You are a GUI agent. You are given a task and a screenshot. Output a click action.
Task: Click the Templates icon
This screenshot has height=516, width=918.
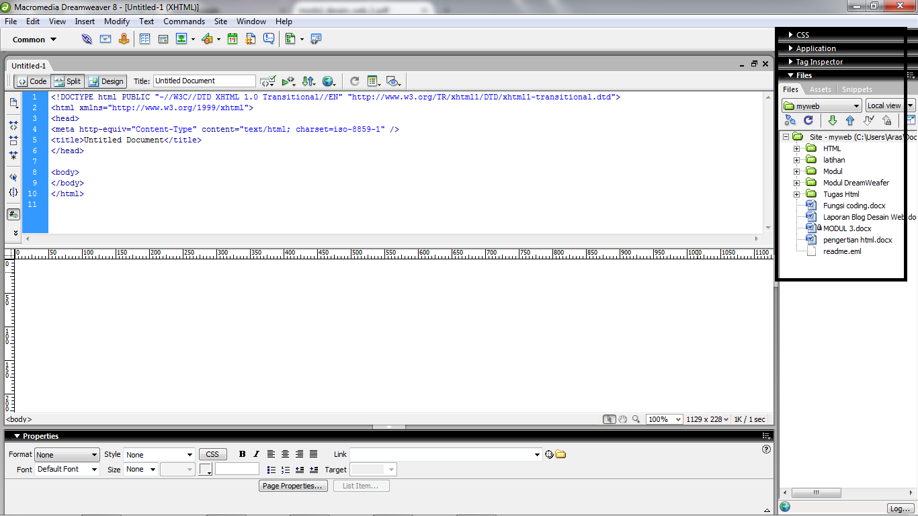click(290, 39)
